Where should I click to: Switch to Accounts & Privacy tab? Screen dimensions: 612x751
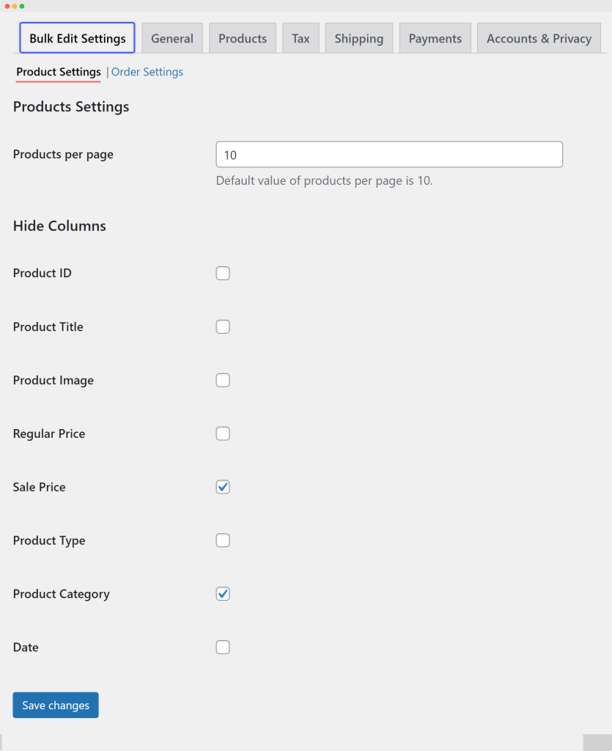coord(539,38)
